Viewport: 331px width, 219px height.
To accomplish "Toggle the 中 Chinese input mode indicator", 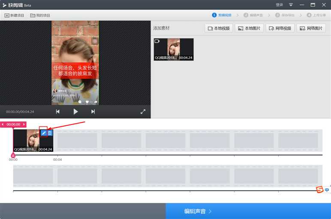I will (327, 190).
